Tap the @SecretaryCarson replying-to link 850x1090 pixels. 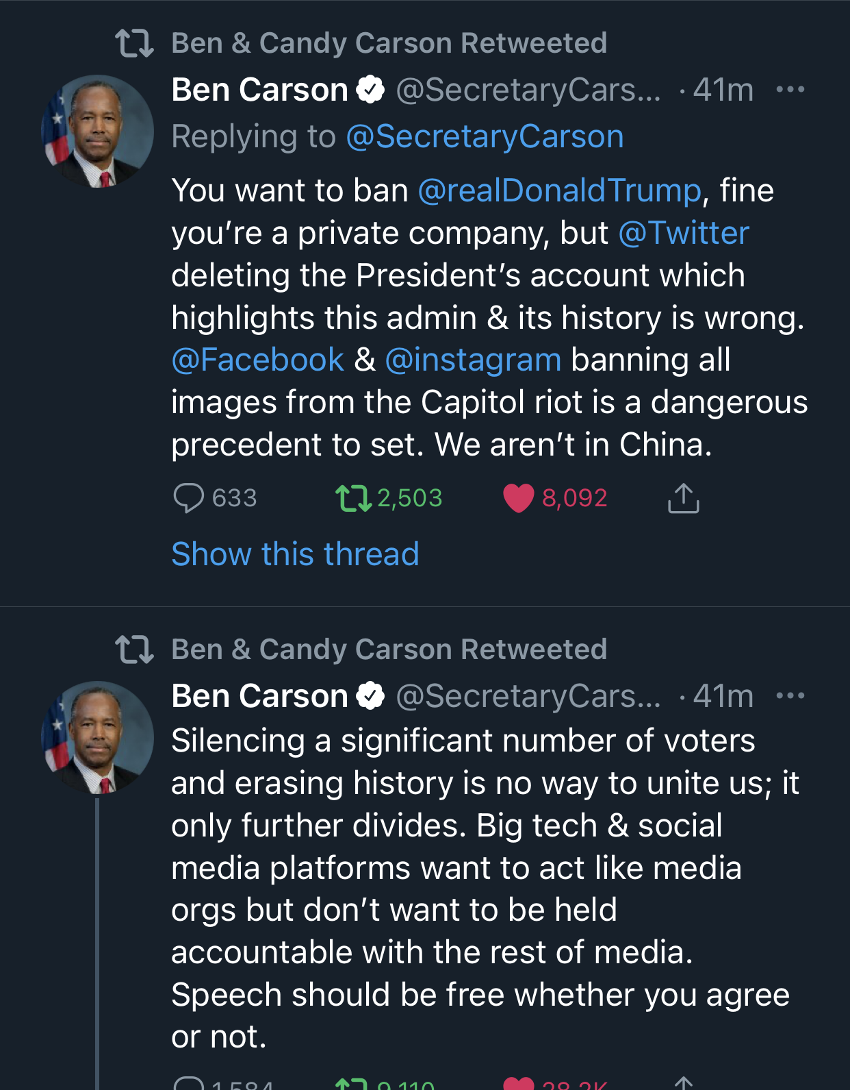pyautogui.click(x=485, y=136)
